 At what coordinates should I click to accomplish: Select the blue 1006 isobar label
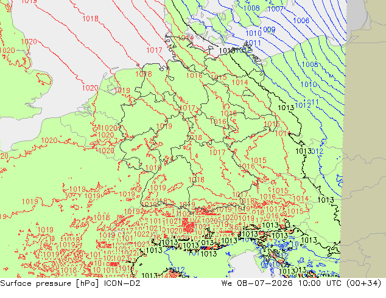point(301,21)
